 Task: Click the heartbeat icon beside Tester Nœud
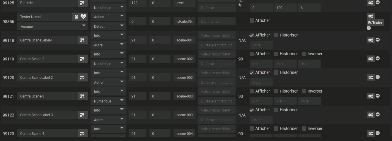pos(83,17)
